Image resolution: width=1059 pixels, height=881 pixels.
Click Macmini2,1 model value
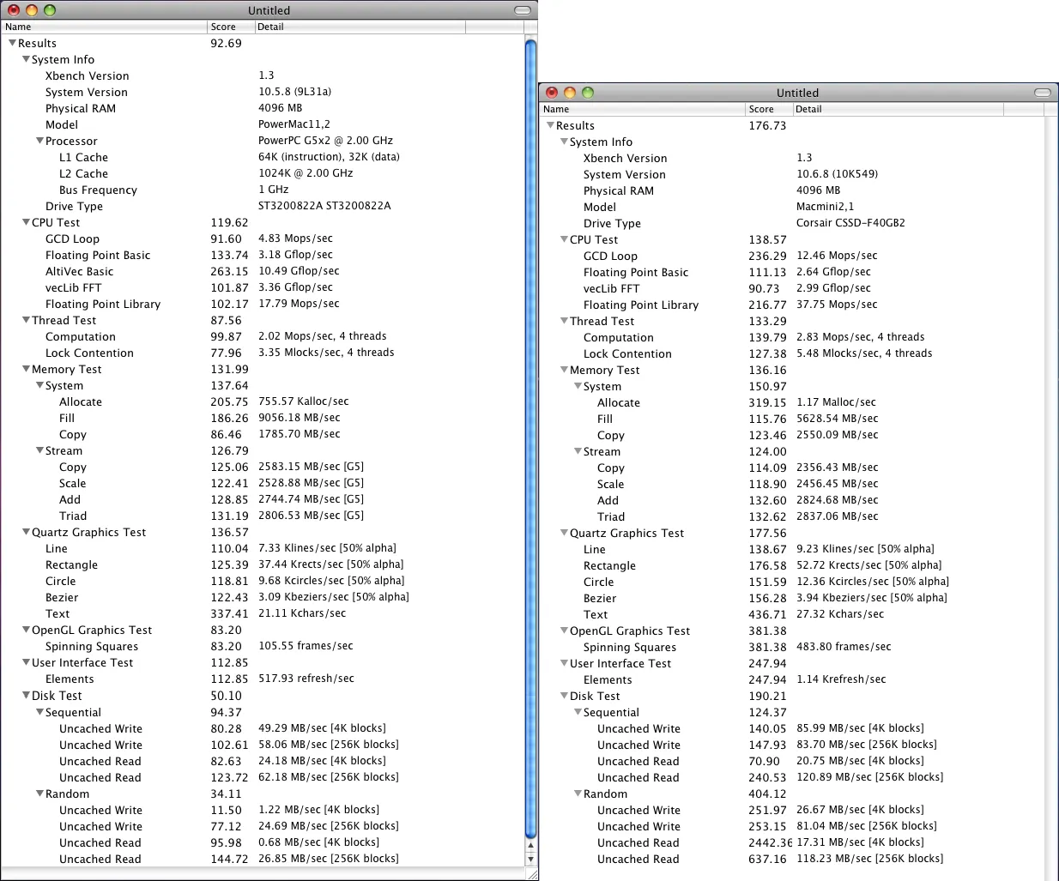tap(825, 207)
